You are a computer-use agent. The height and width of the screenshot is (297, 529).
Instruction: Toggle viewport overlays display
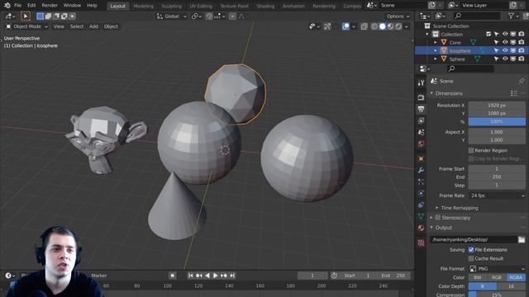click(346, 26)
